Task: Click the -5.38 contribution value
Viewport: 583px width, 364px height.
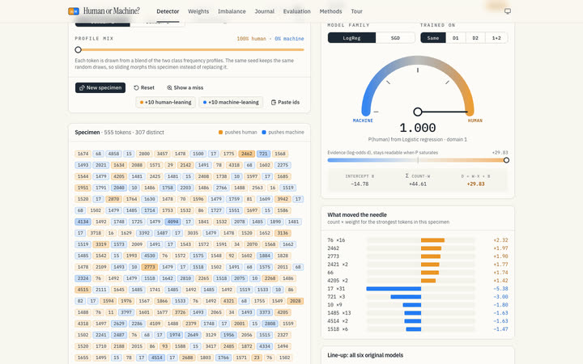Action: (x=500, y=289)
